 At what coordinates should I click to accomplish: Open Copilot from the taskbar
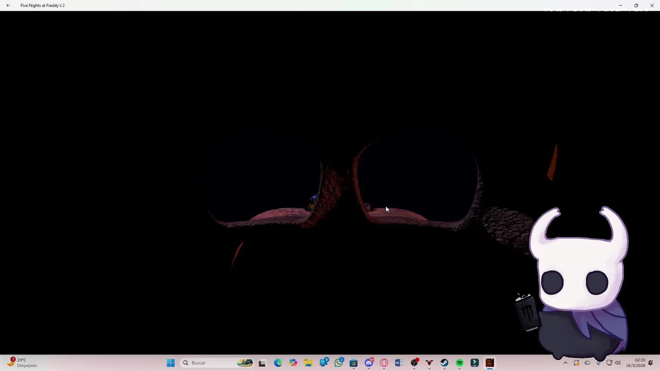click(293, 363)
